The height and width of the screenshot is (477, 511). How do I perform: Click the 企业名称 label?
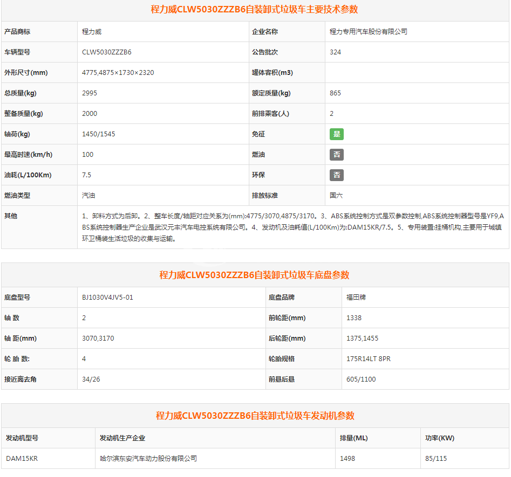point(264,32)
